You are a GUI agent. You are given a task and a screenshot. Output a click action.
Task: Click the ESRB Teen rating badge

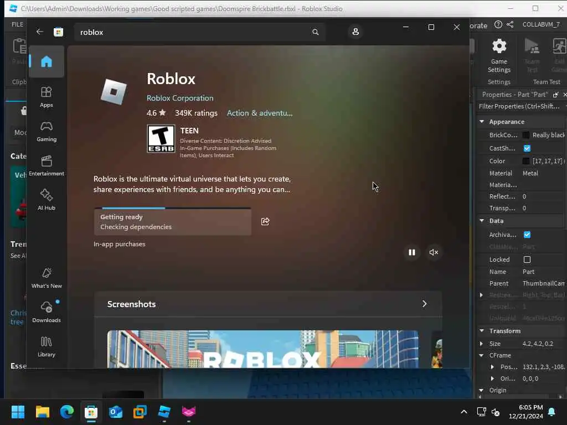pyautogui.click(x=161, y=139)
